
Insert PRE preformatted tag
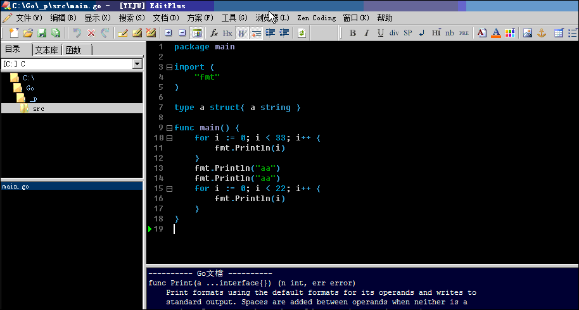click(464, 33)
